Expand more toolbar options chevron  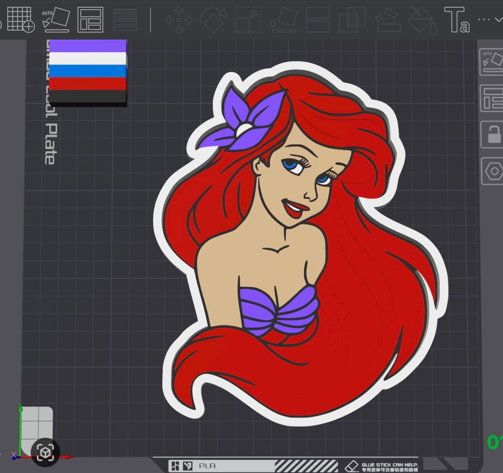pyautogui.click(x=498, y=19)
